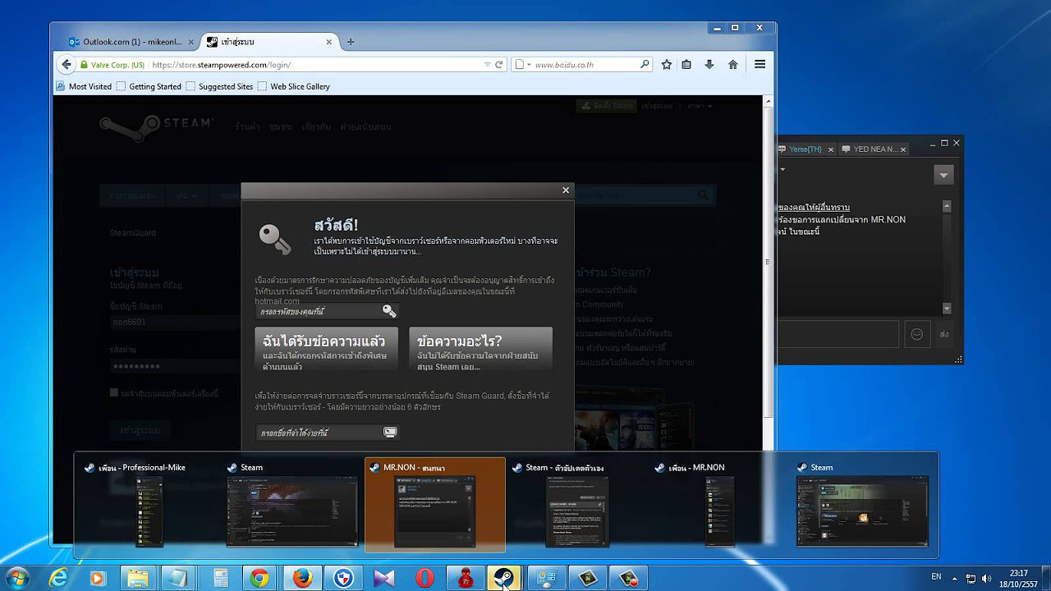Reload the Steam login page

pyautogui.click(x=498, y=65)
